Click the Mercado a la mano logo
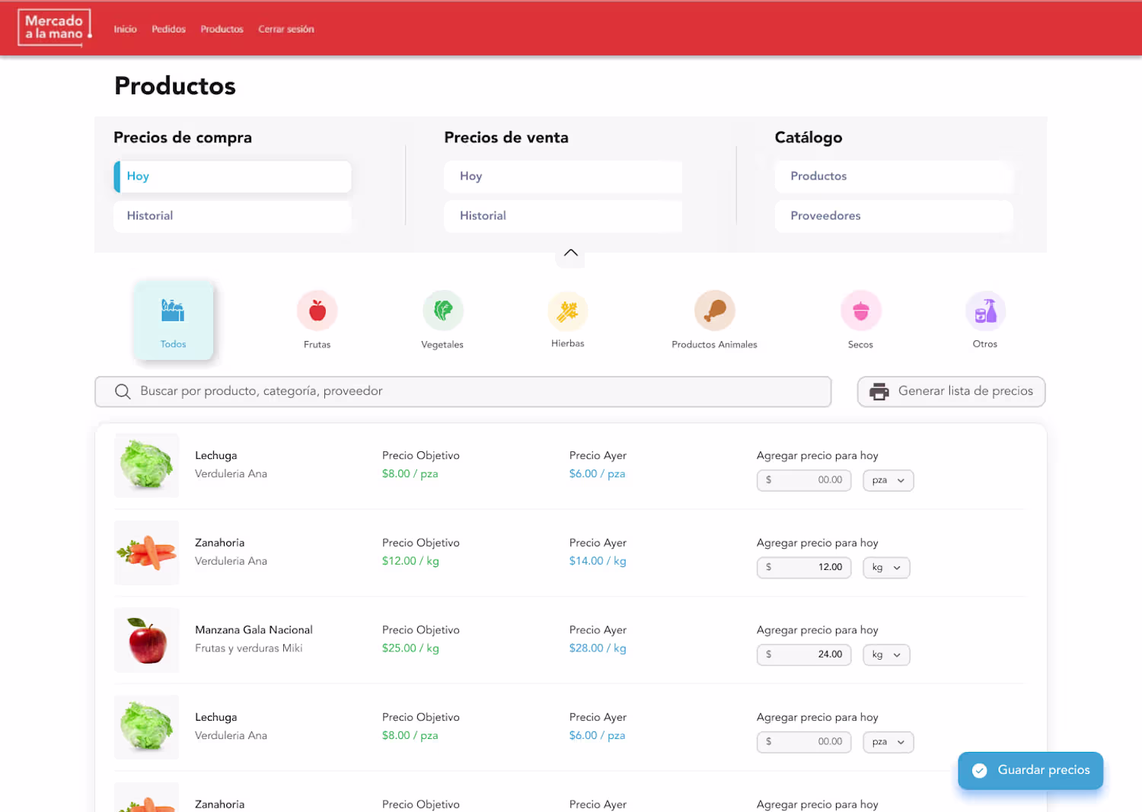Viewport: 1142px width, 812px height. (x=55, y=28)
